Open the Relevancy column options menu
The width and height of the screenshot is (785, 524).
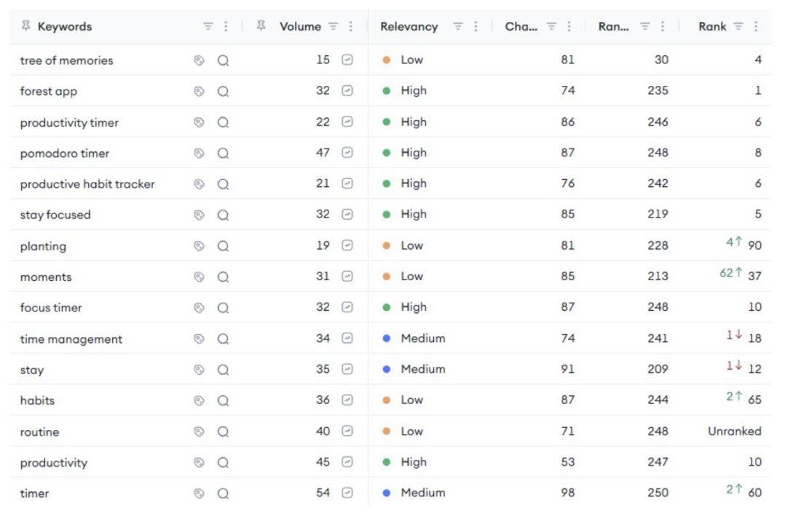click(476, 26)
